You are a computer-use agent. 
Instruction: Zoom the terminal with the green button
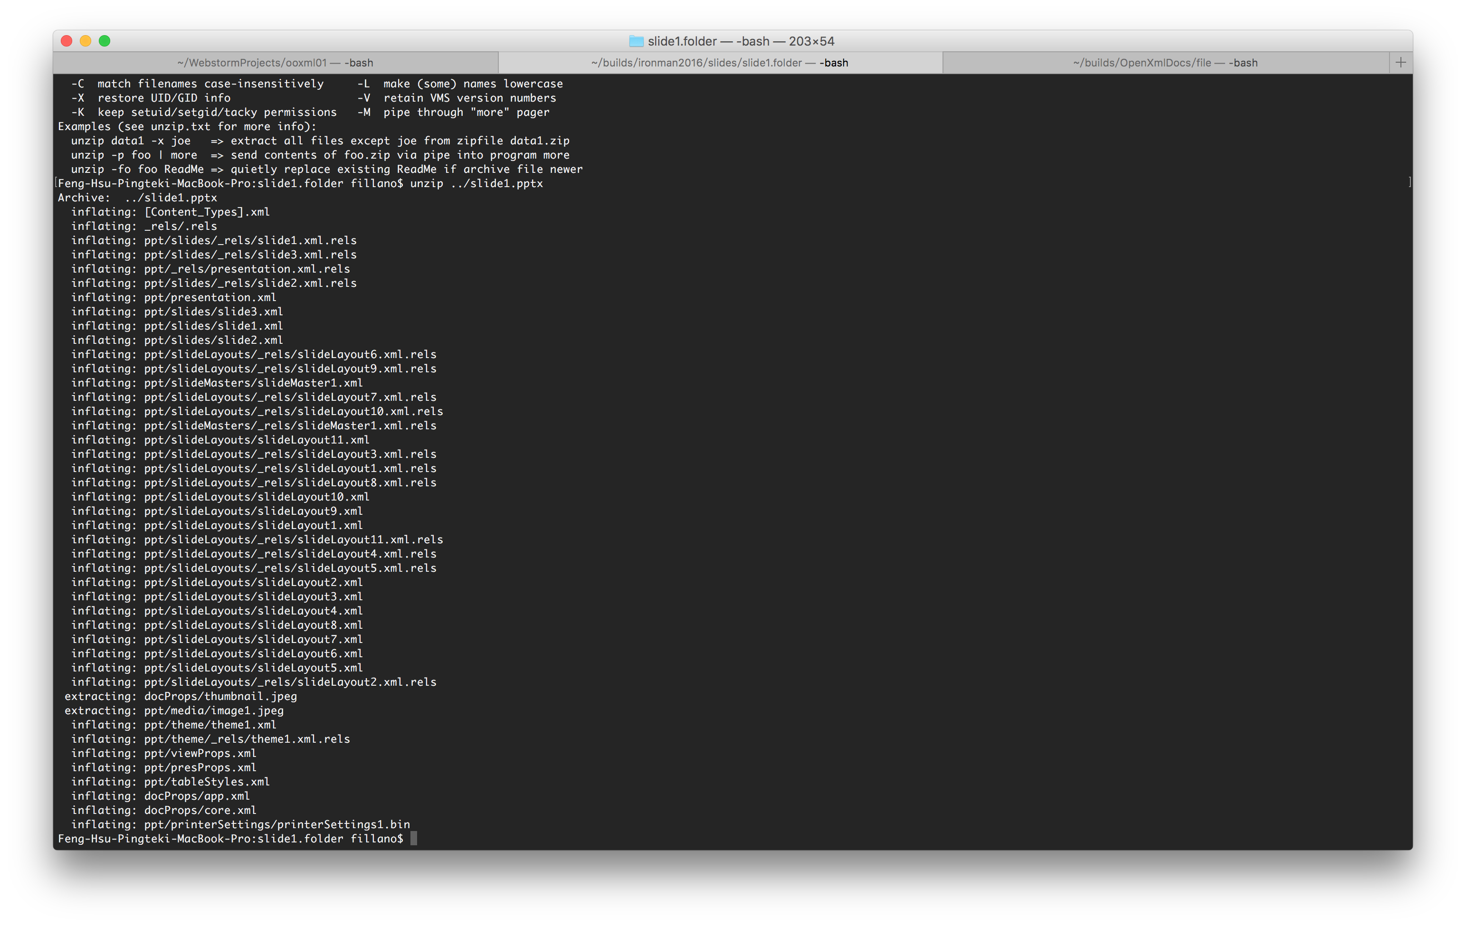105,41
